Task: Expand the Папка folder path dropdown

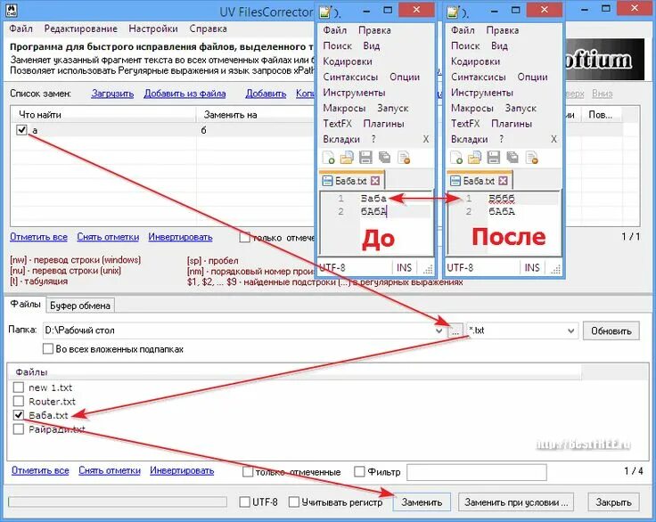Action: coord(439,330)
